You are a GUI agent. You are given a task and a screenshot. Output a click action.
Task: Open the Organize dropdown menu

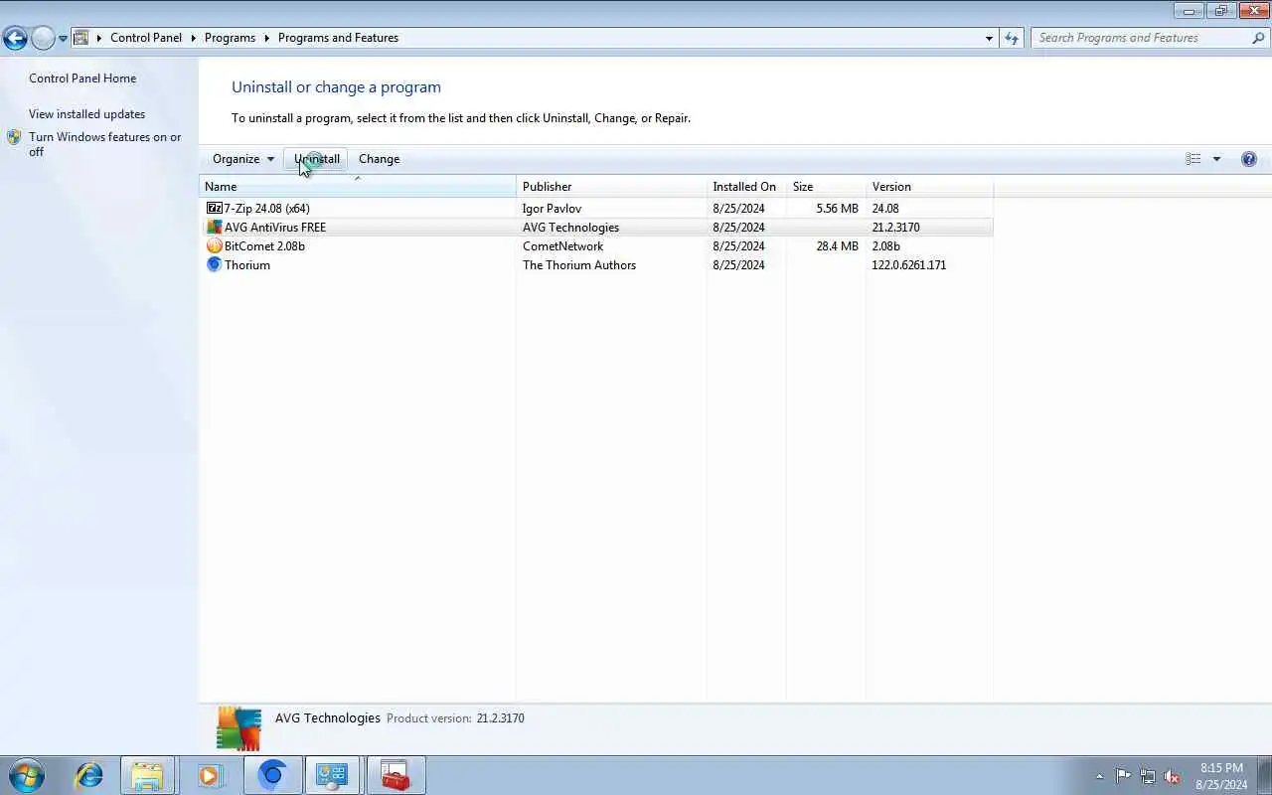coord(242,159)
